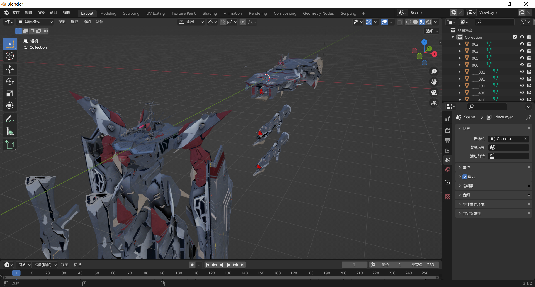Open the World properties tab
Image resolution: width=535 pixels, height=287 pixels.
click(448, 170)
